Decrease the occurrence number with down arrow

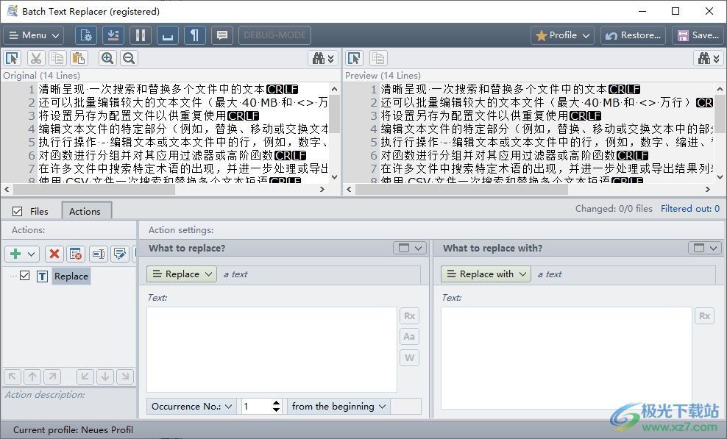coord(277,410)
